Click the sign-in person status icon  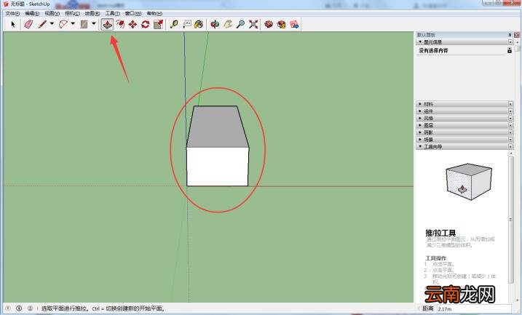(x=30, y=308)
